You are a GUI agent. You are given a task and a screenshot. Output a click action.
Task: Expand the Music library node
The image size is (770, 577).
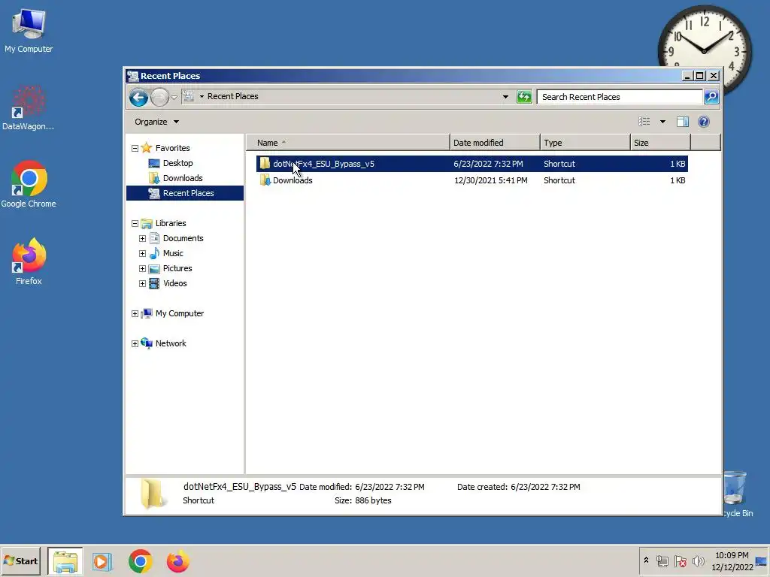[x=142, y=254]
